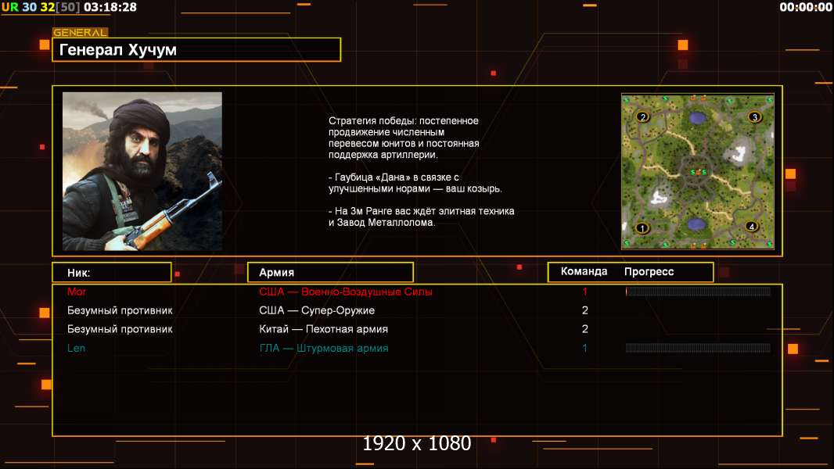
Task: Click "ГЛА — Штурмовая армия" army entry
Action: click(323, 349)
